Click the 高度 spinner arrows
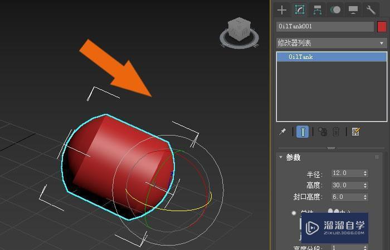Viewport: 390px width, 250px height. [x=365, y=185]
